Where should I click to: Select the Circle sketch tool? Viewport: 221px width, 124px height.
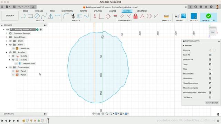[37, 16]
